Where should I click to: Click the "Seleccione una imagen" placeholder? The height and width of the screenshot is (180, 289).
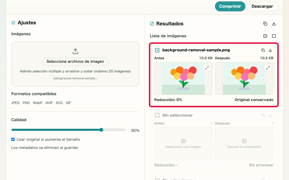point(183,144)
